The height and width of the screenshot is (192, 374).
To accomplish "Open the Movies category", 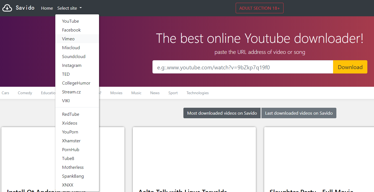I will click(x=116, y=93).
